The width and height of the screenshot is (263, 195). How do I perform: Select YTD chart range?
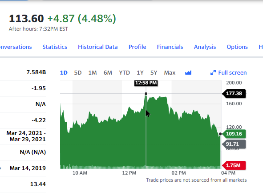point(124,73)
